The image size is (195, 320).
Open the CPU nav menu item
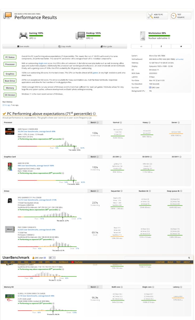(6, 262)
